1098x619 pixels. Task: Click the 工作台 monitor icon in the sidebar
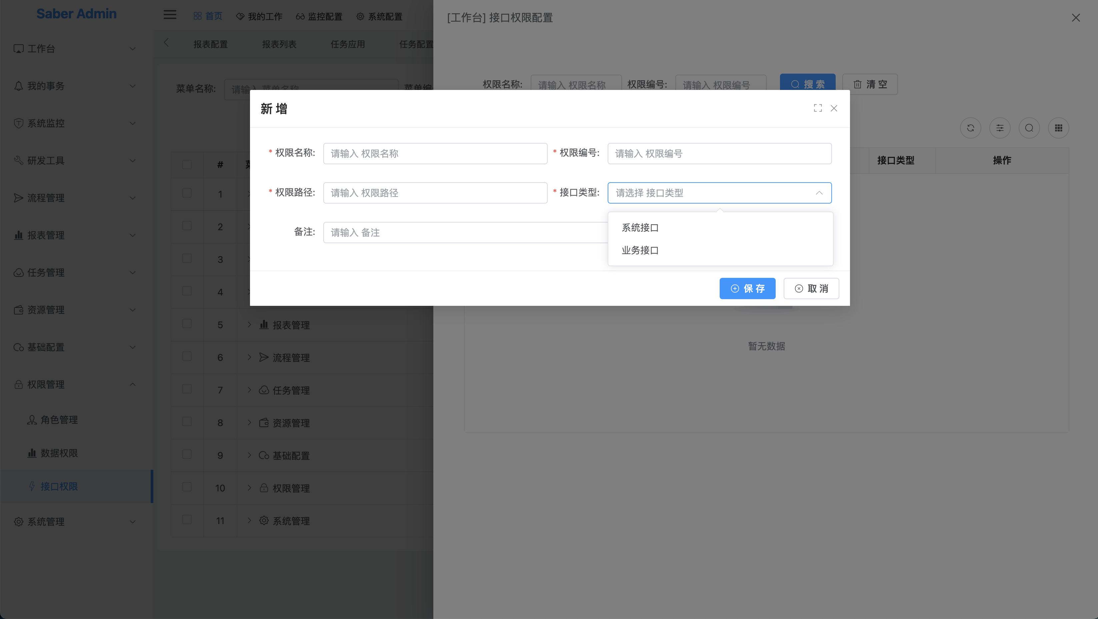[18, 49]
